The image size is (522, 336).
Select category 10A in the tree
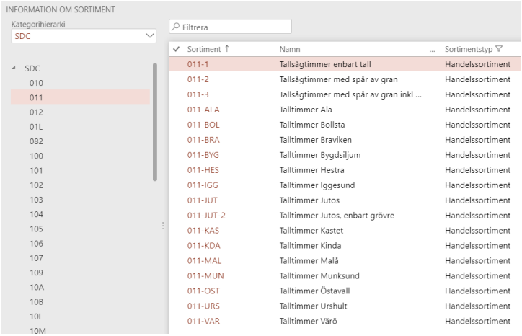tap(37, 287)
